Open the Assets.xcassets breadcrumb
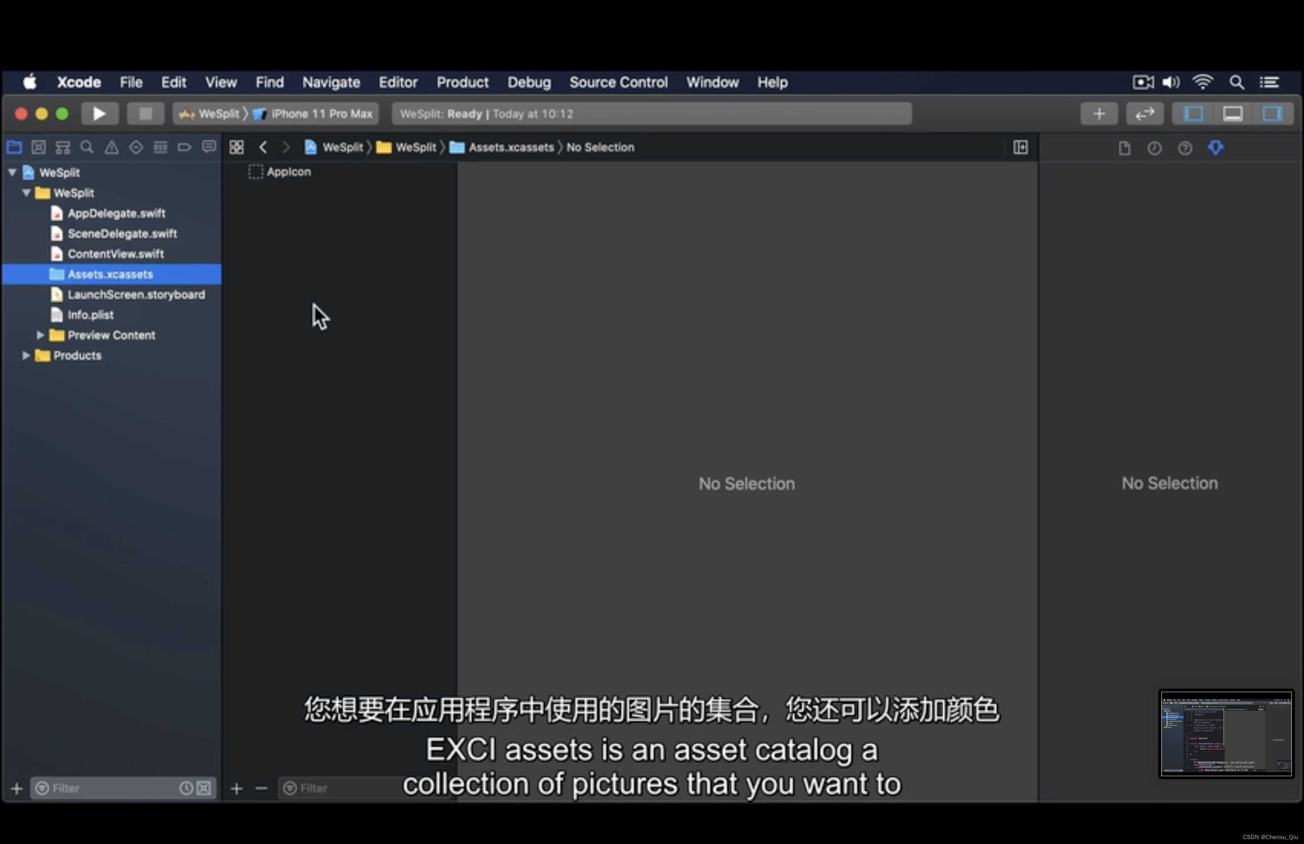1304x844 pixels. click(x=502, y=147)
